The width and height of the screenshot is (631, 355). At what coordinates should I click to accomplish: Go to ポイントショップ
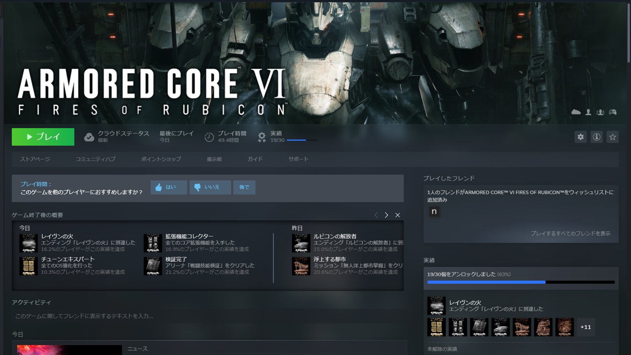pyautogui.click(x=161, y=159)
